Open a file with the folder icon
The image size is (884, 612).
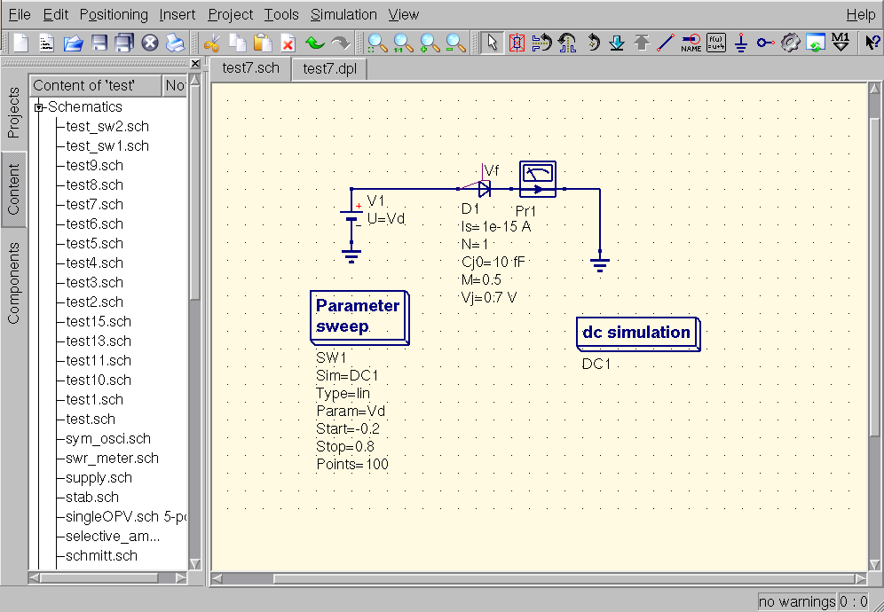[73, 43]
